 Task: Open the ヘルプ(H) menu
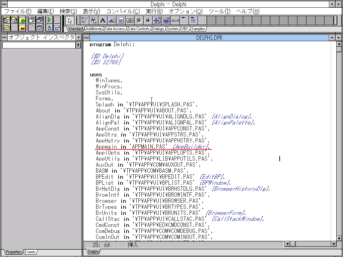pyautogui.click(x=248, y=11)
